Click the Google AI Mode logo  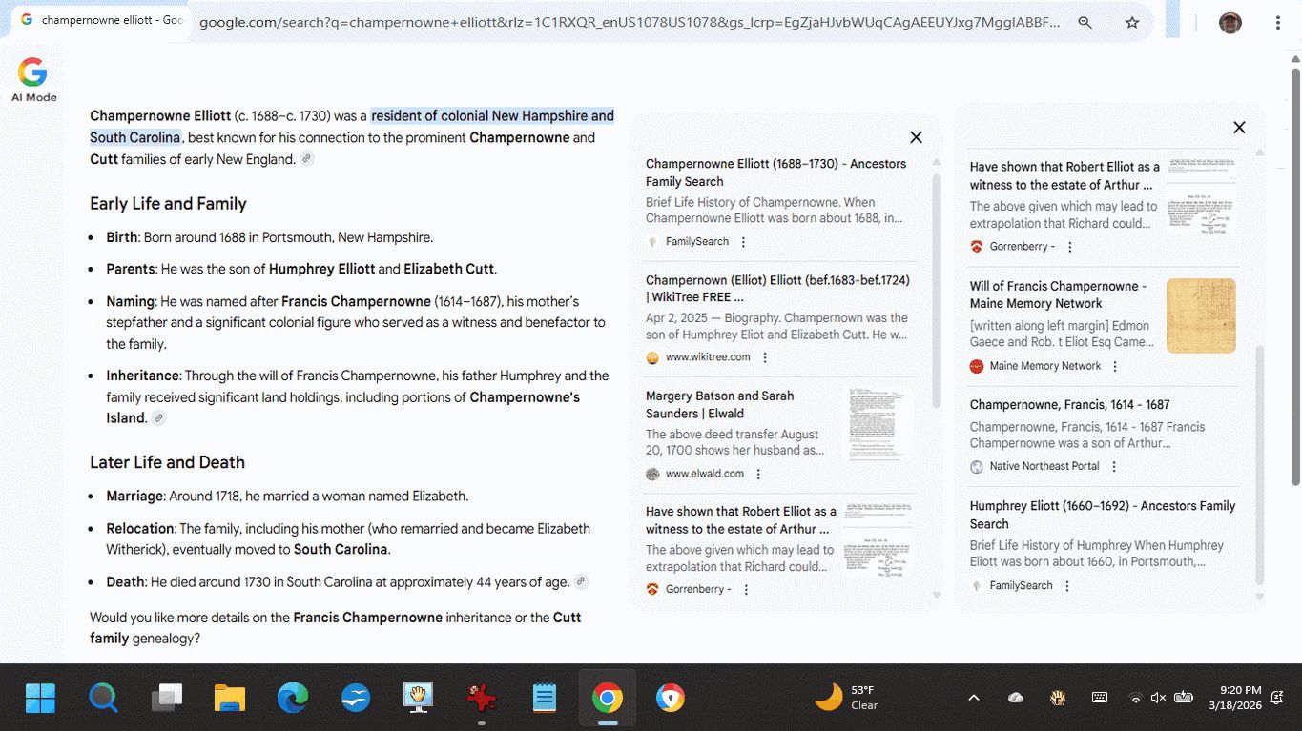click(x=33, y=79)
